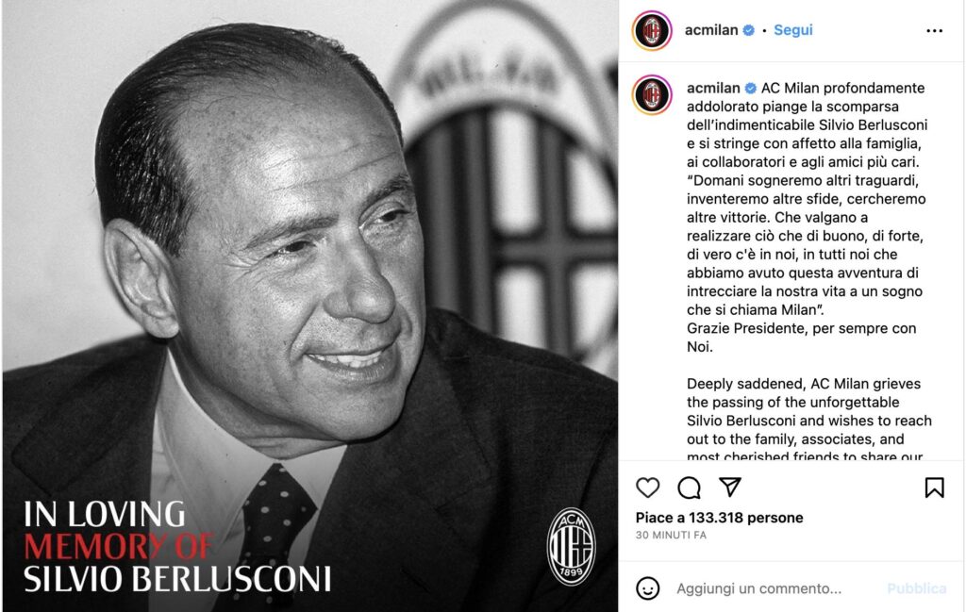View who liked: Piace a 133.318 persone
The height and width of the screenshot is (612, 966).
719,518
